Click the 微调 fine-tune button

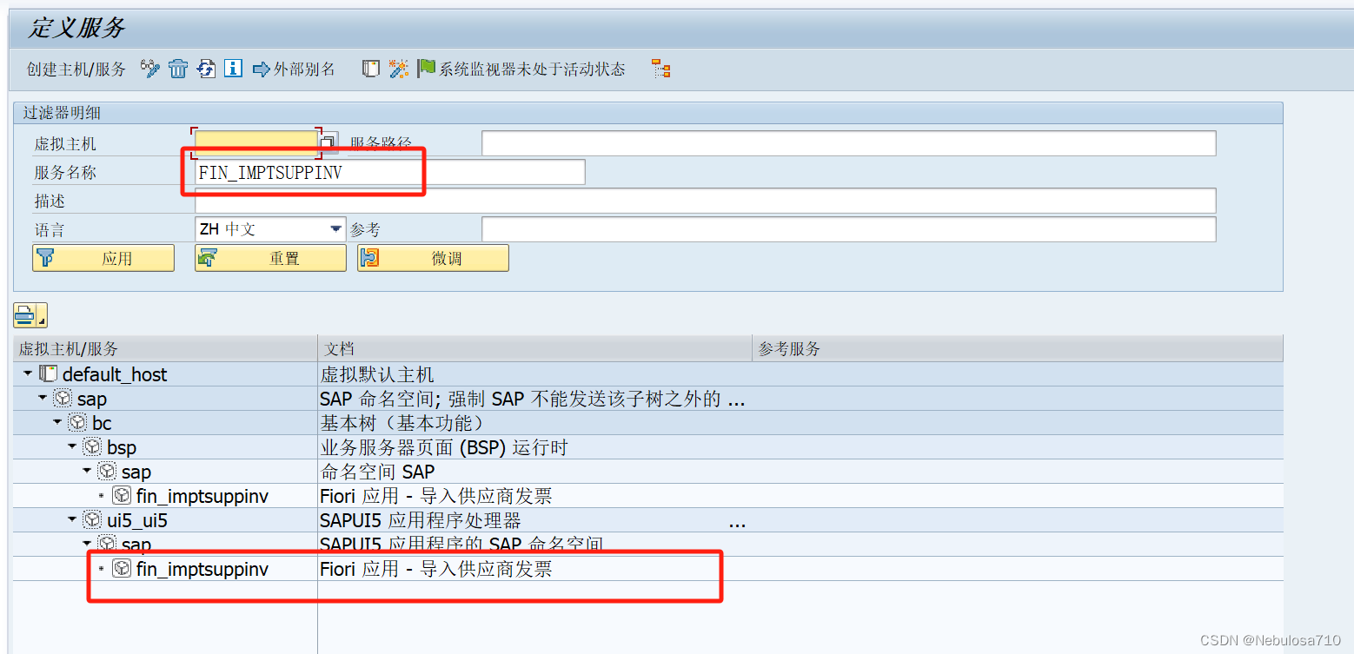pos(432,257)
